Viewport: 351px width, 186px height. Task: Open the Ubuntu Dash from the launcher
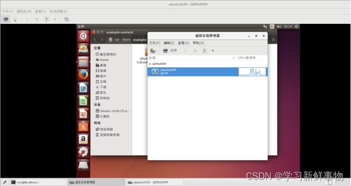click(83, 36)
